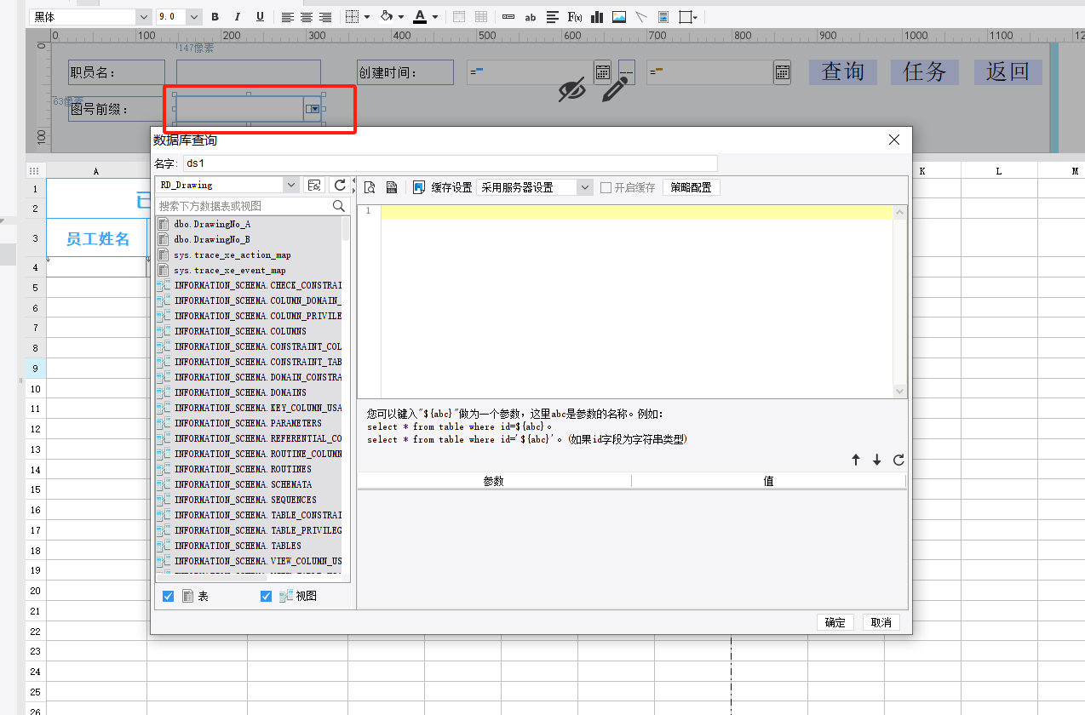This screenshot has height=715, width=1085.
Task: Insert rich text element icon
Action: [x=553, y=17]
